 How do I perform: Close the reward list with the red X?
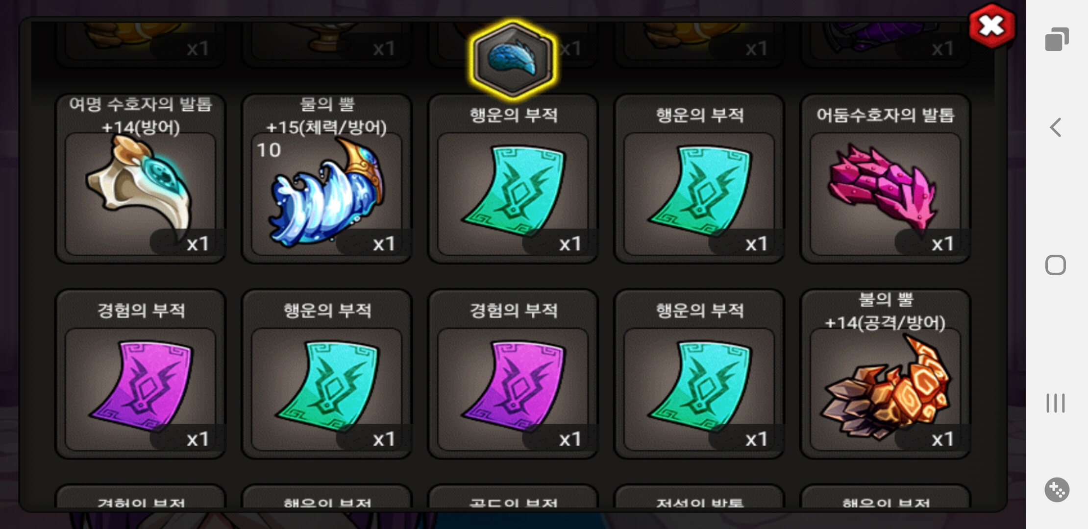991,26
